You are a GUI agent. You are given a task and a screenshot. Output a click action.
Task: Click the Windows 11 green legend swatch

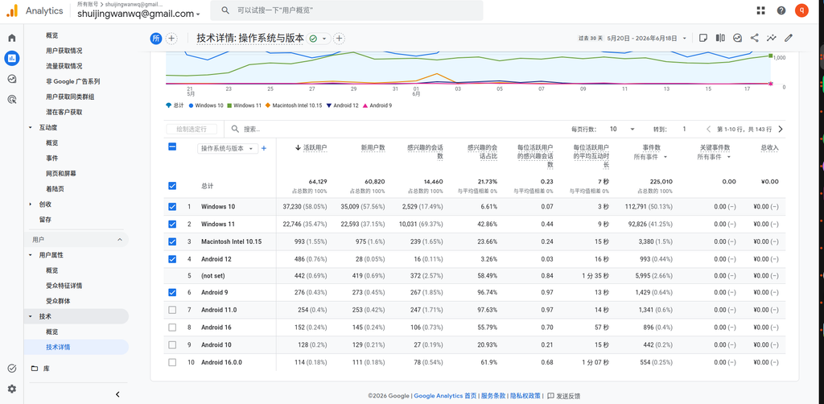[229, 105]
